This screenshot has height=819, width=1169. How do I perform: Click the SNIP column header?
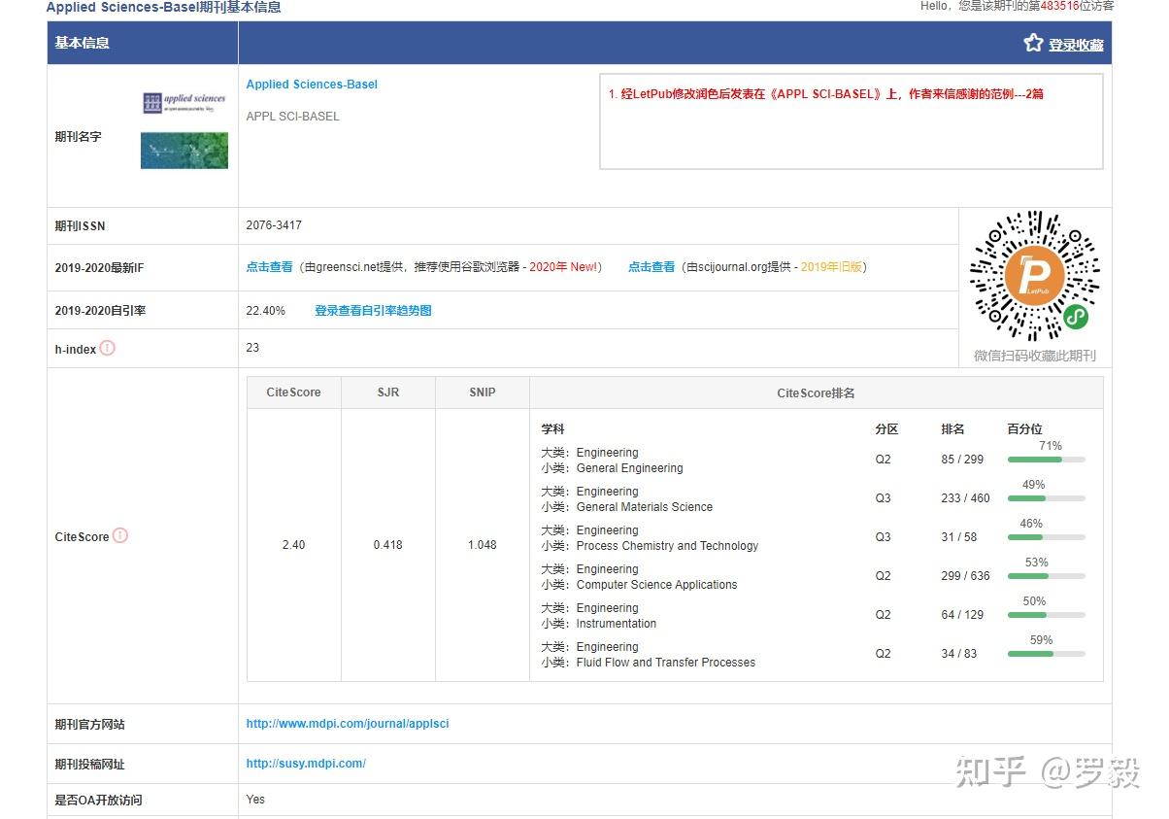(x=483, y=392)
